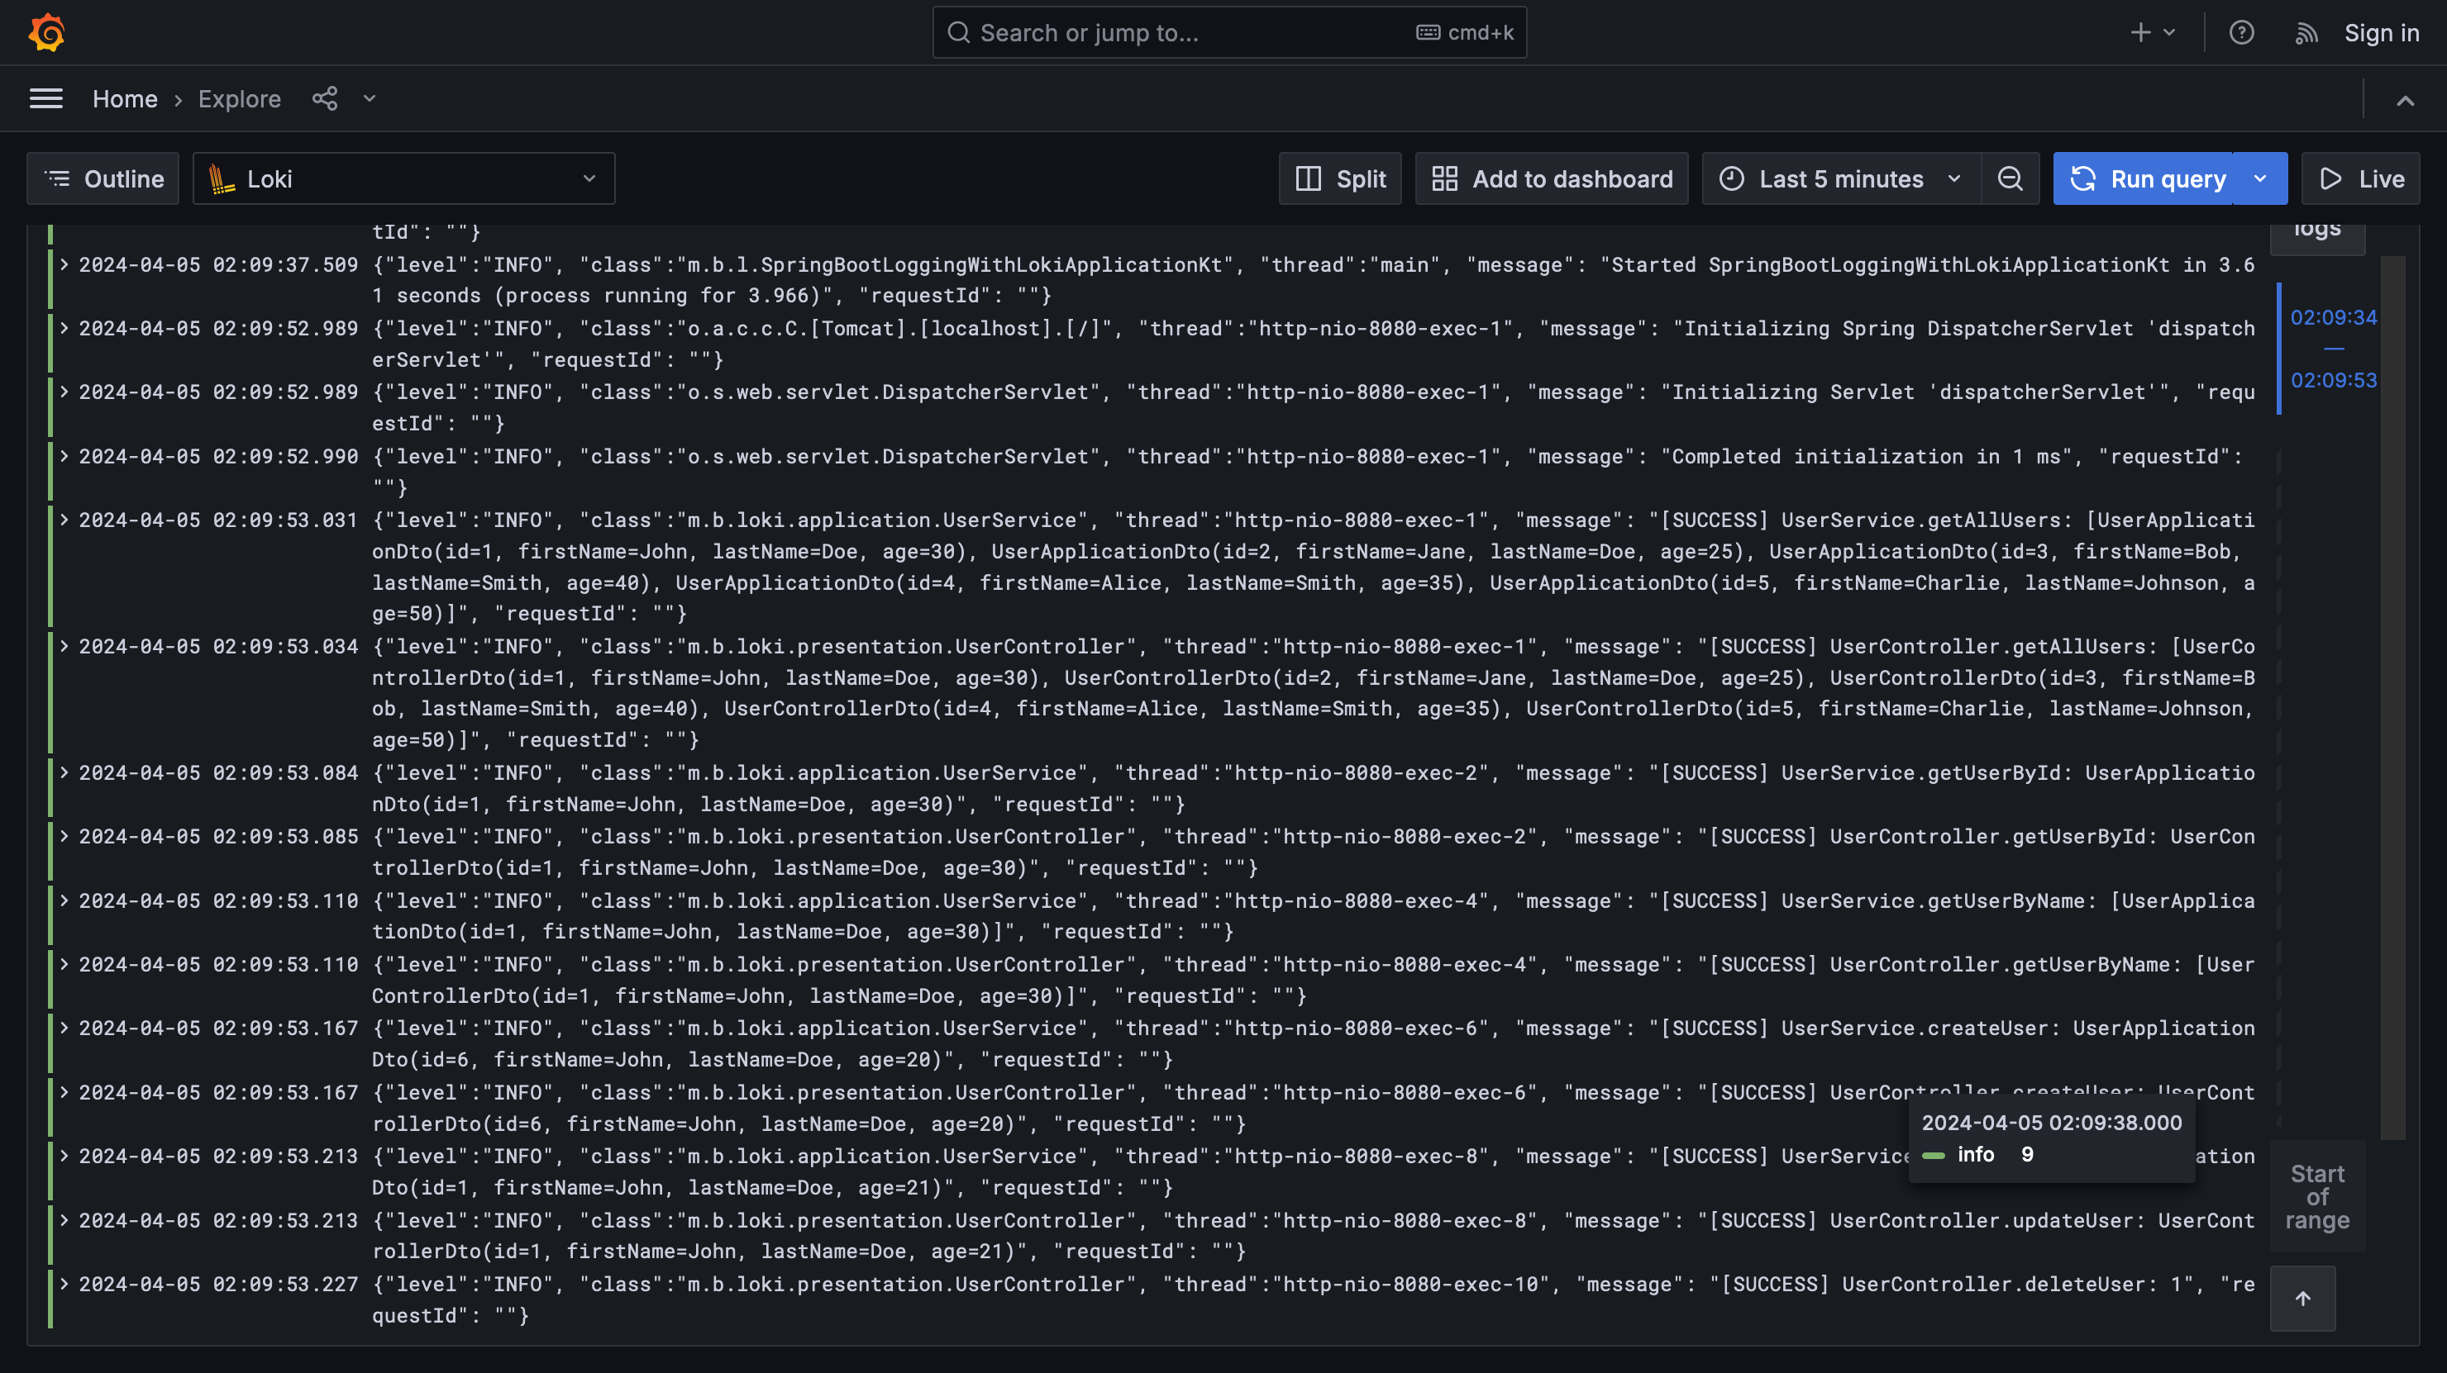
Task: Select the Explore breadcrumb item
Action: pyautogui.click(x=240, y=99)
